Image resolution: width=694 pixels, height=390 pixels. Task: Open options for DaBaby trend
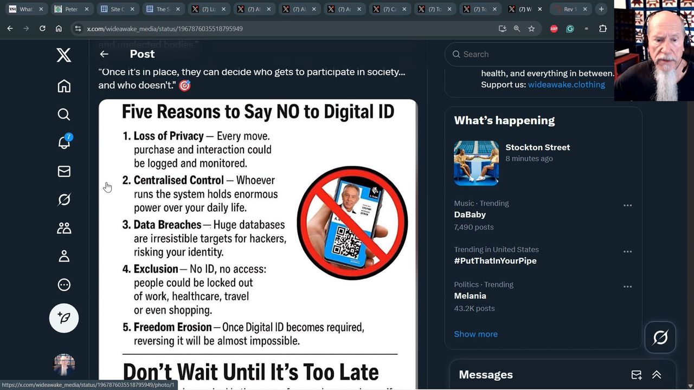[x=627, y=205]
